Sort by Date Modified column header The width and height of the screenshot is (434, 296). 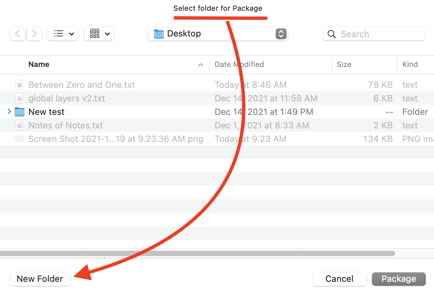pos(239,65)
